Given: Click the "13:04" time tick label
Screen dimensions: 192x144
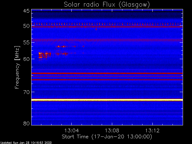Looking at the screenshot, I should tap(71, 130).
